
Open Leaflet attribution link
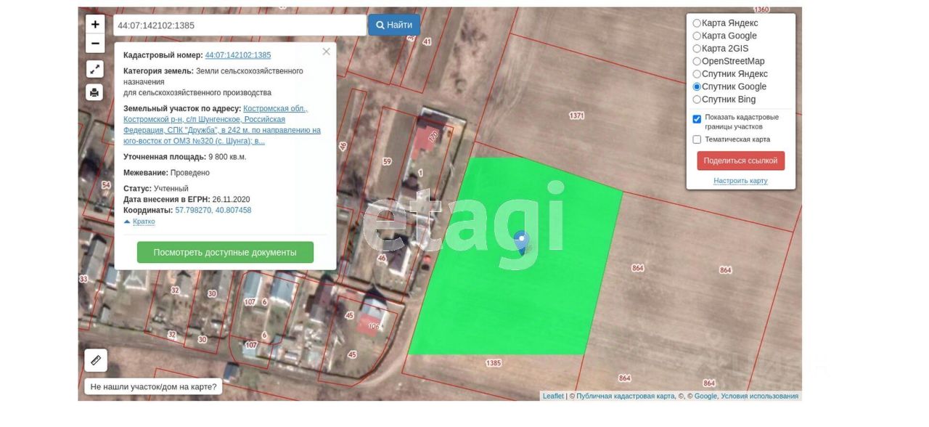tap(553, 396)
